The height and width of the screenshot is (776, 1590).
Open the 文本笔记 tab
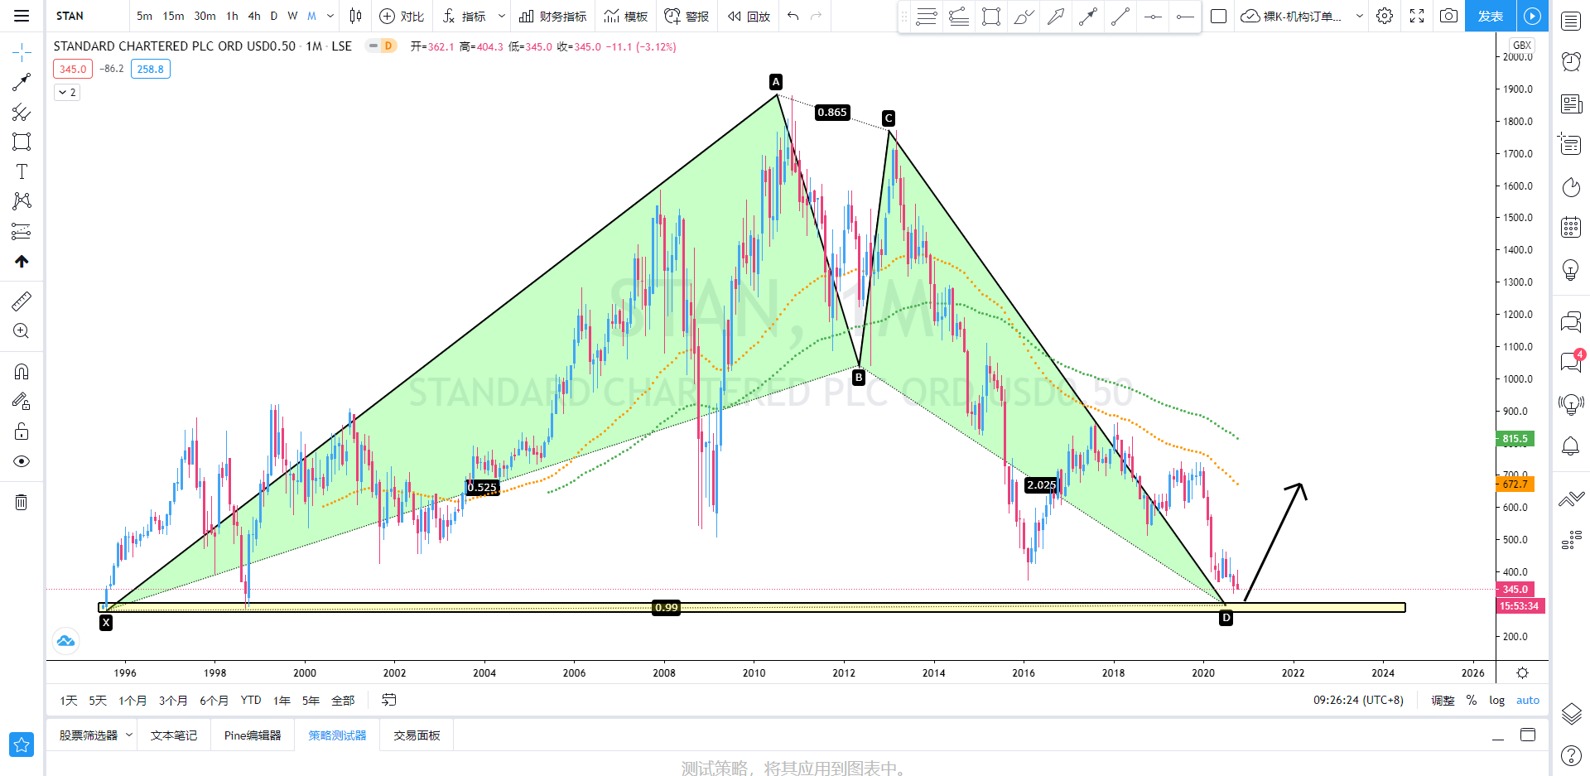[x=174, y=735]
